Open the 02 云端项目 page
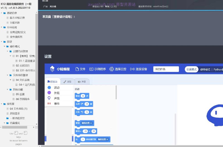Screen dimensions: 223x147 point(23,66)
